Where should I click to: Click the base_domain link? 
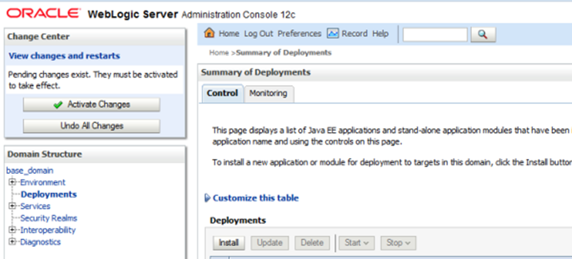coord(30,171)
